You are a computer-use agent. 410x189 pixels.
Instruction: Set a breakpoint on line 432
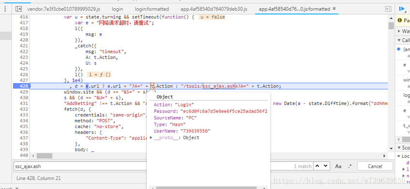click(24, 109)
